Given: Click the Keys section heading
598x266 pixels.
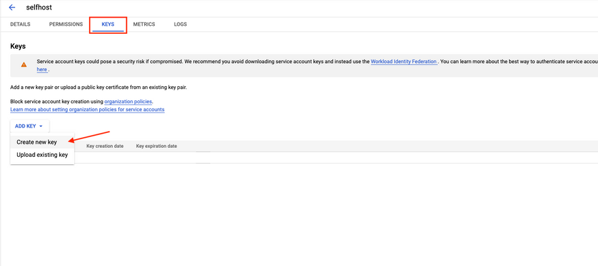Looking at the screenshot, I should pyautogui.click(x=18, y=46).
